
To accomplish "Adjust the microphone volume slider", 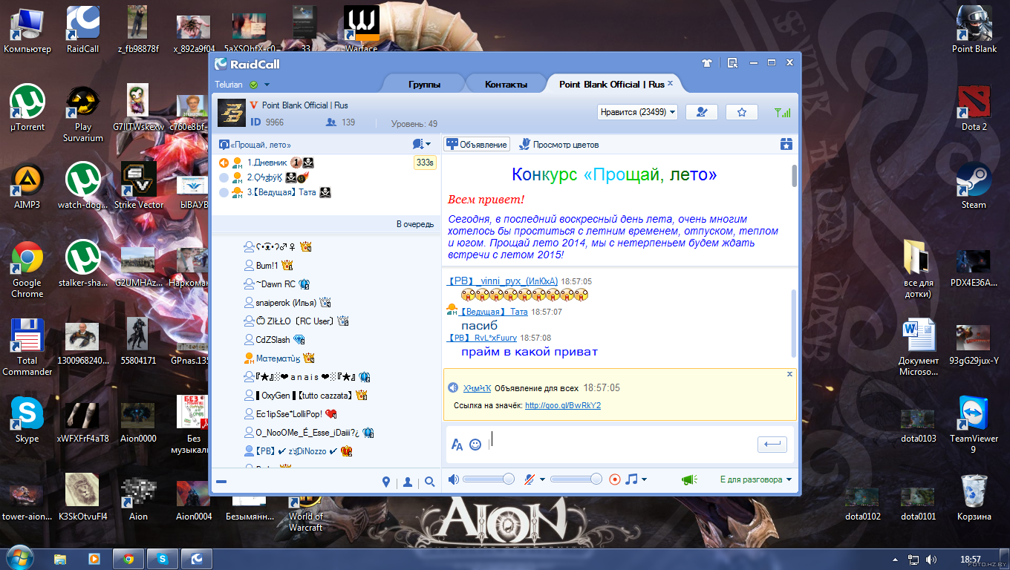I will [x=576, y=479].
